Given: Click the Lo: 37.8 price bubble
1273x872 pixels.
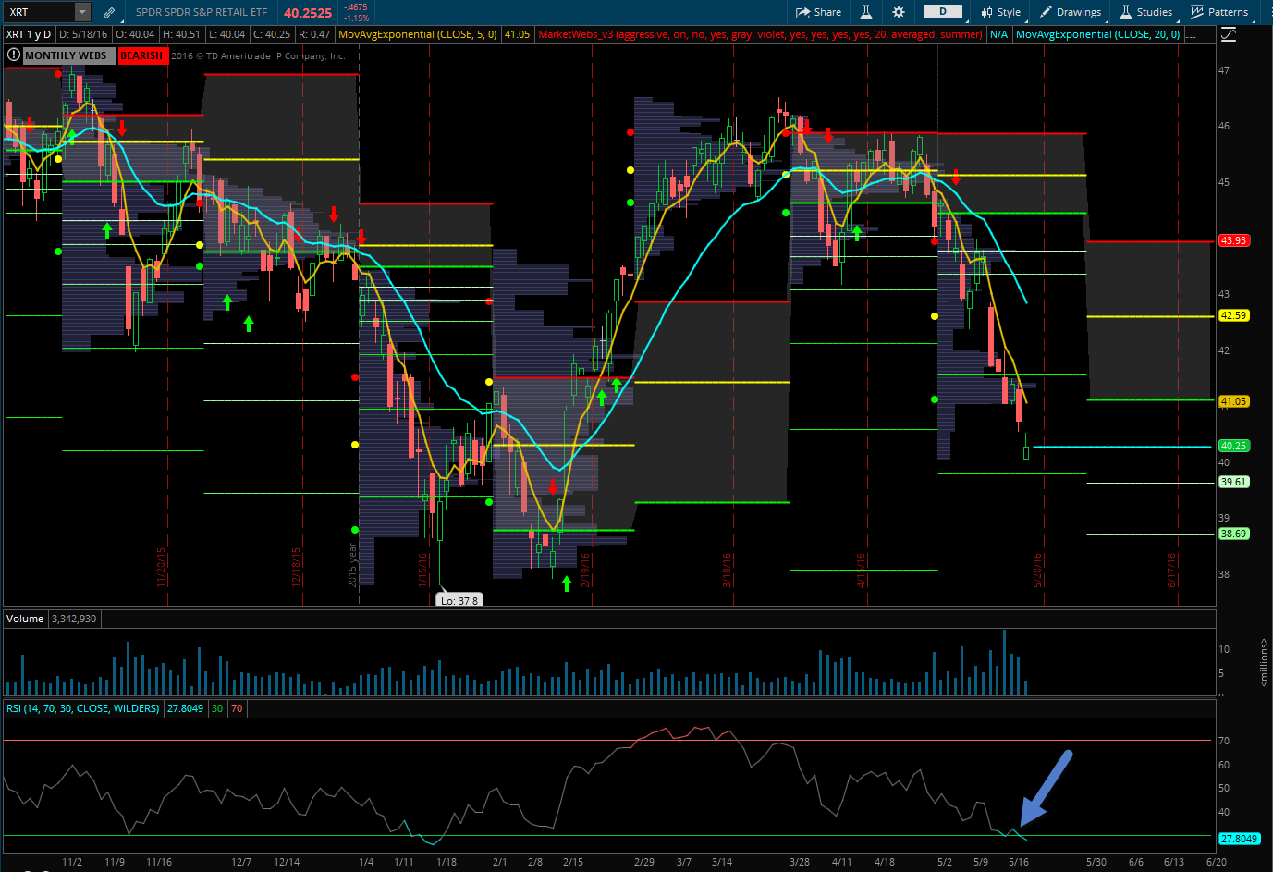Looking at the screenshot, I should click(x=459, y=600).
